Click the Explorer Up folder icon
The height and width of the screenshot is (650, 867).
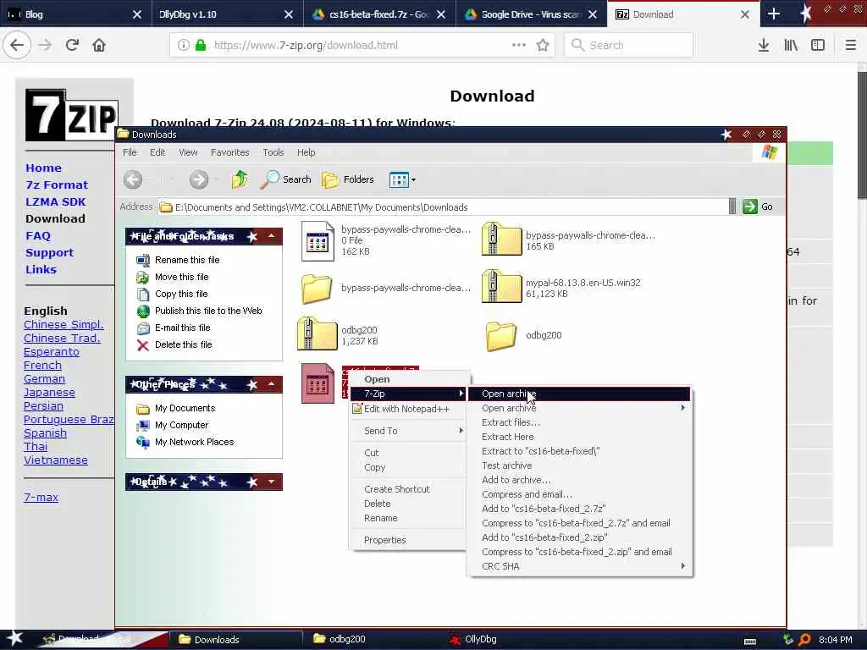coord(240,179)
